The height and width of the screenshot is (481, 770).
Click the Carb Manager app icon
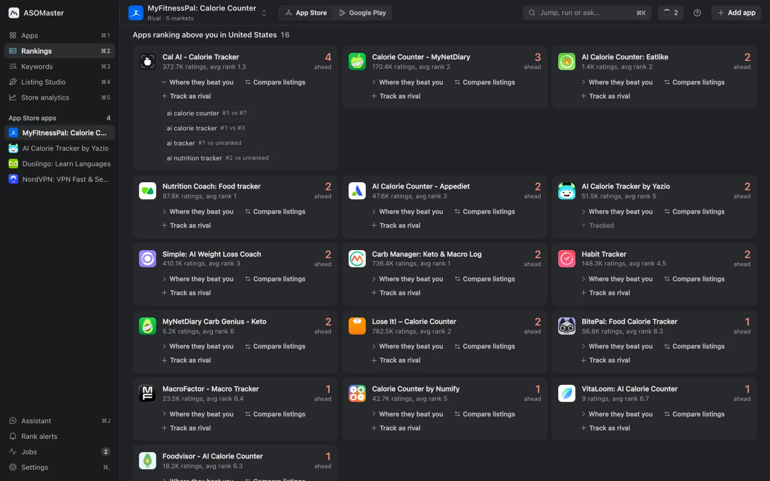[357, 259]
